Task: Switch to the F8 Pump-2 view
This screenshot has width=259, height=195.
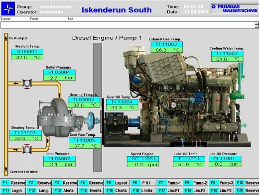Action: pos(195,183)
